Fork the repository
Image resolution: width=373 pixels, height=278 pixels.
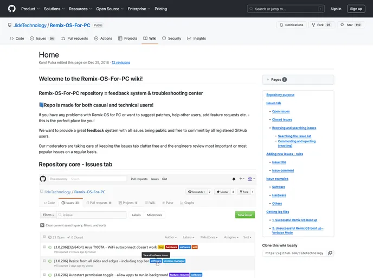(321, 25)
